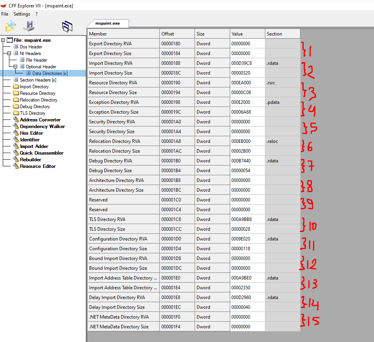Screen dimensions: 374x342
Task: Launch the Dependency Walker tool
Action: [x=43, y=126]
